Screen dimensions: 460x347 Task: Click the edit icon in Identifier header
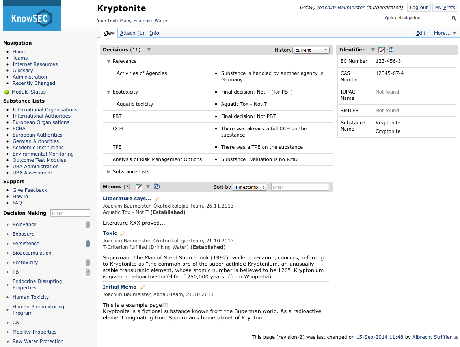point(382,50)
